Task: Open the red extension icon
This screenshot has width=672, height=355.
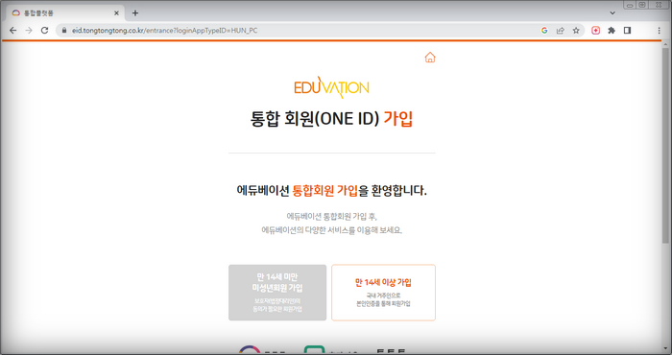Action: 596,31
